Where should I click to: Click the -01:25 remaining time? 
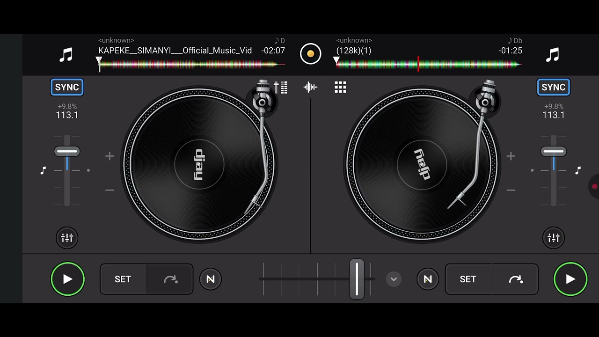click(510, 51)
